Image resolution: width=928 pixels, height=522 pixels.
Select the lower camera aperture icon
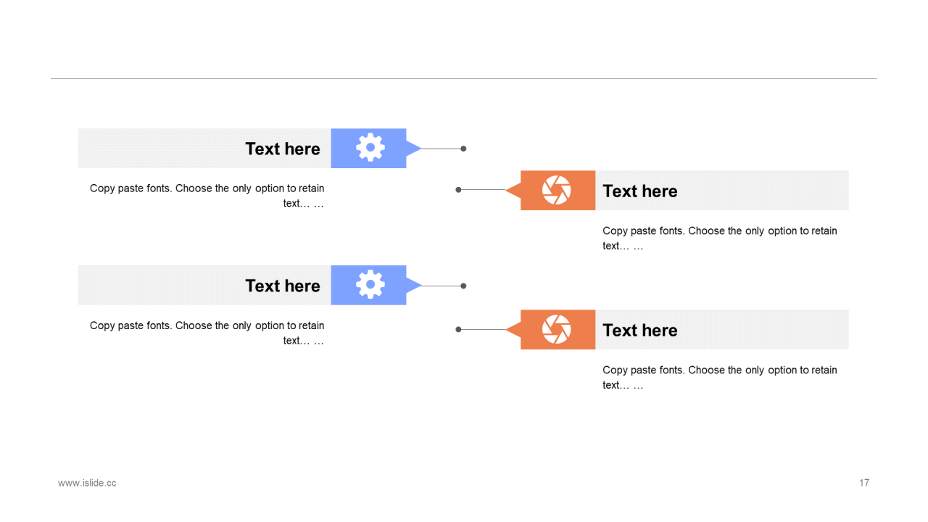pyautogui.click(x=557, y=329)
